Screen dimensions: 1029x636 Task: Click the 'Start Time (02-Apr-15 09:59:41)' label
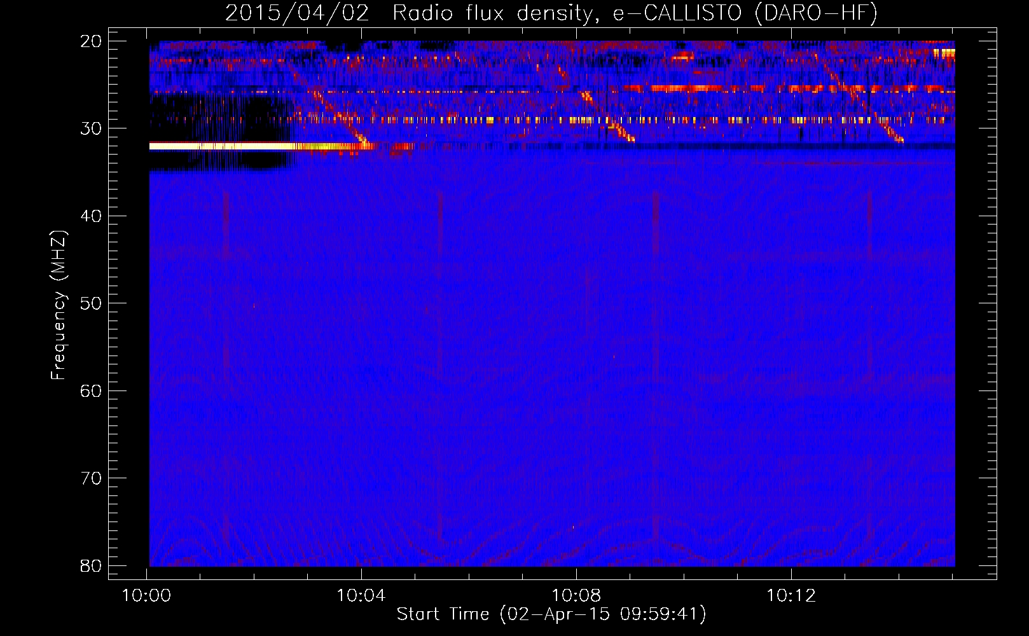551,614
